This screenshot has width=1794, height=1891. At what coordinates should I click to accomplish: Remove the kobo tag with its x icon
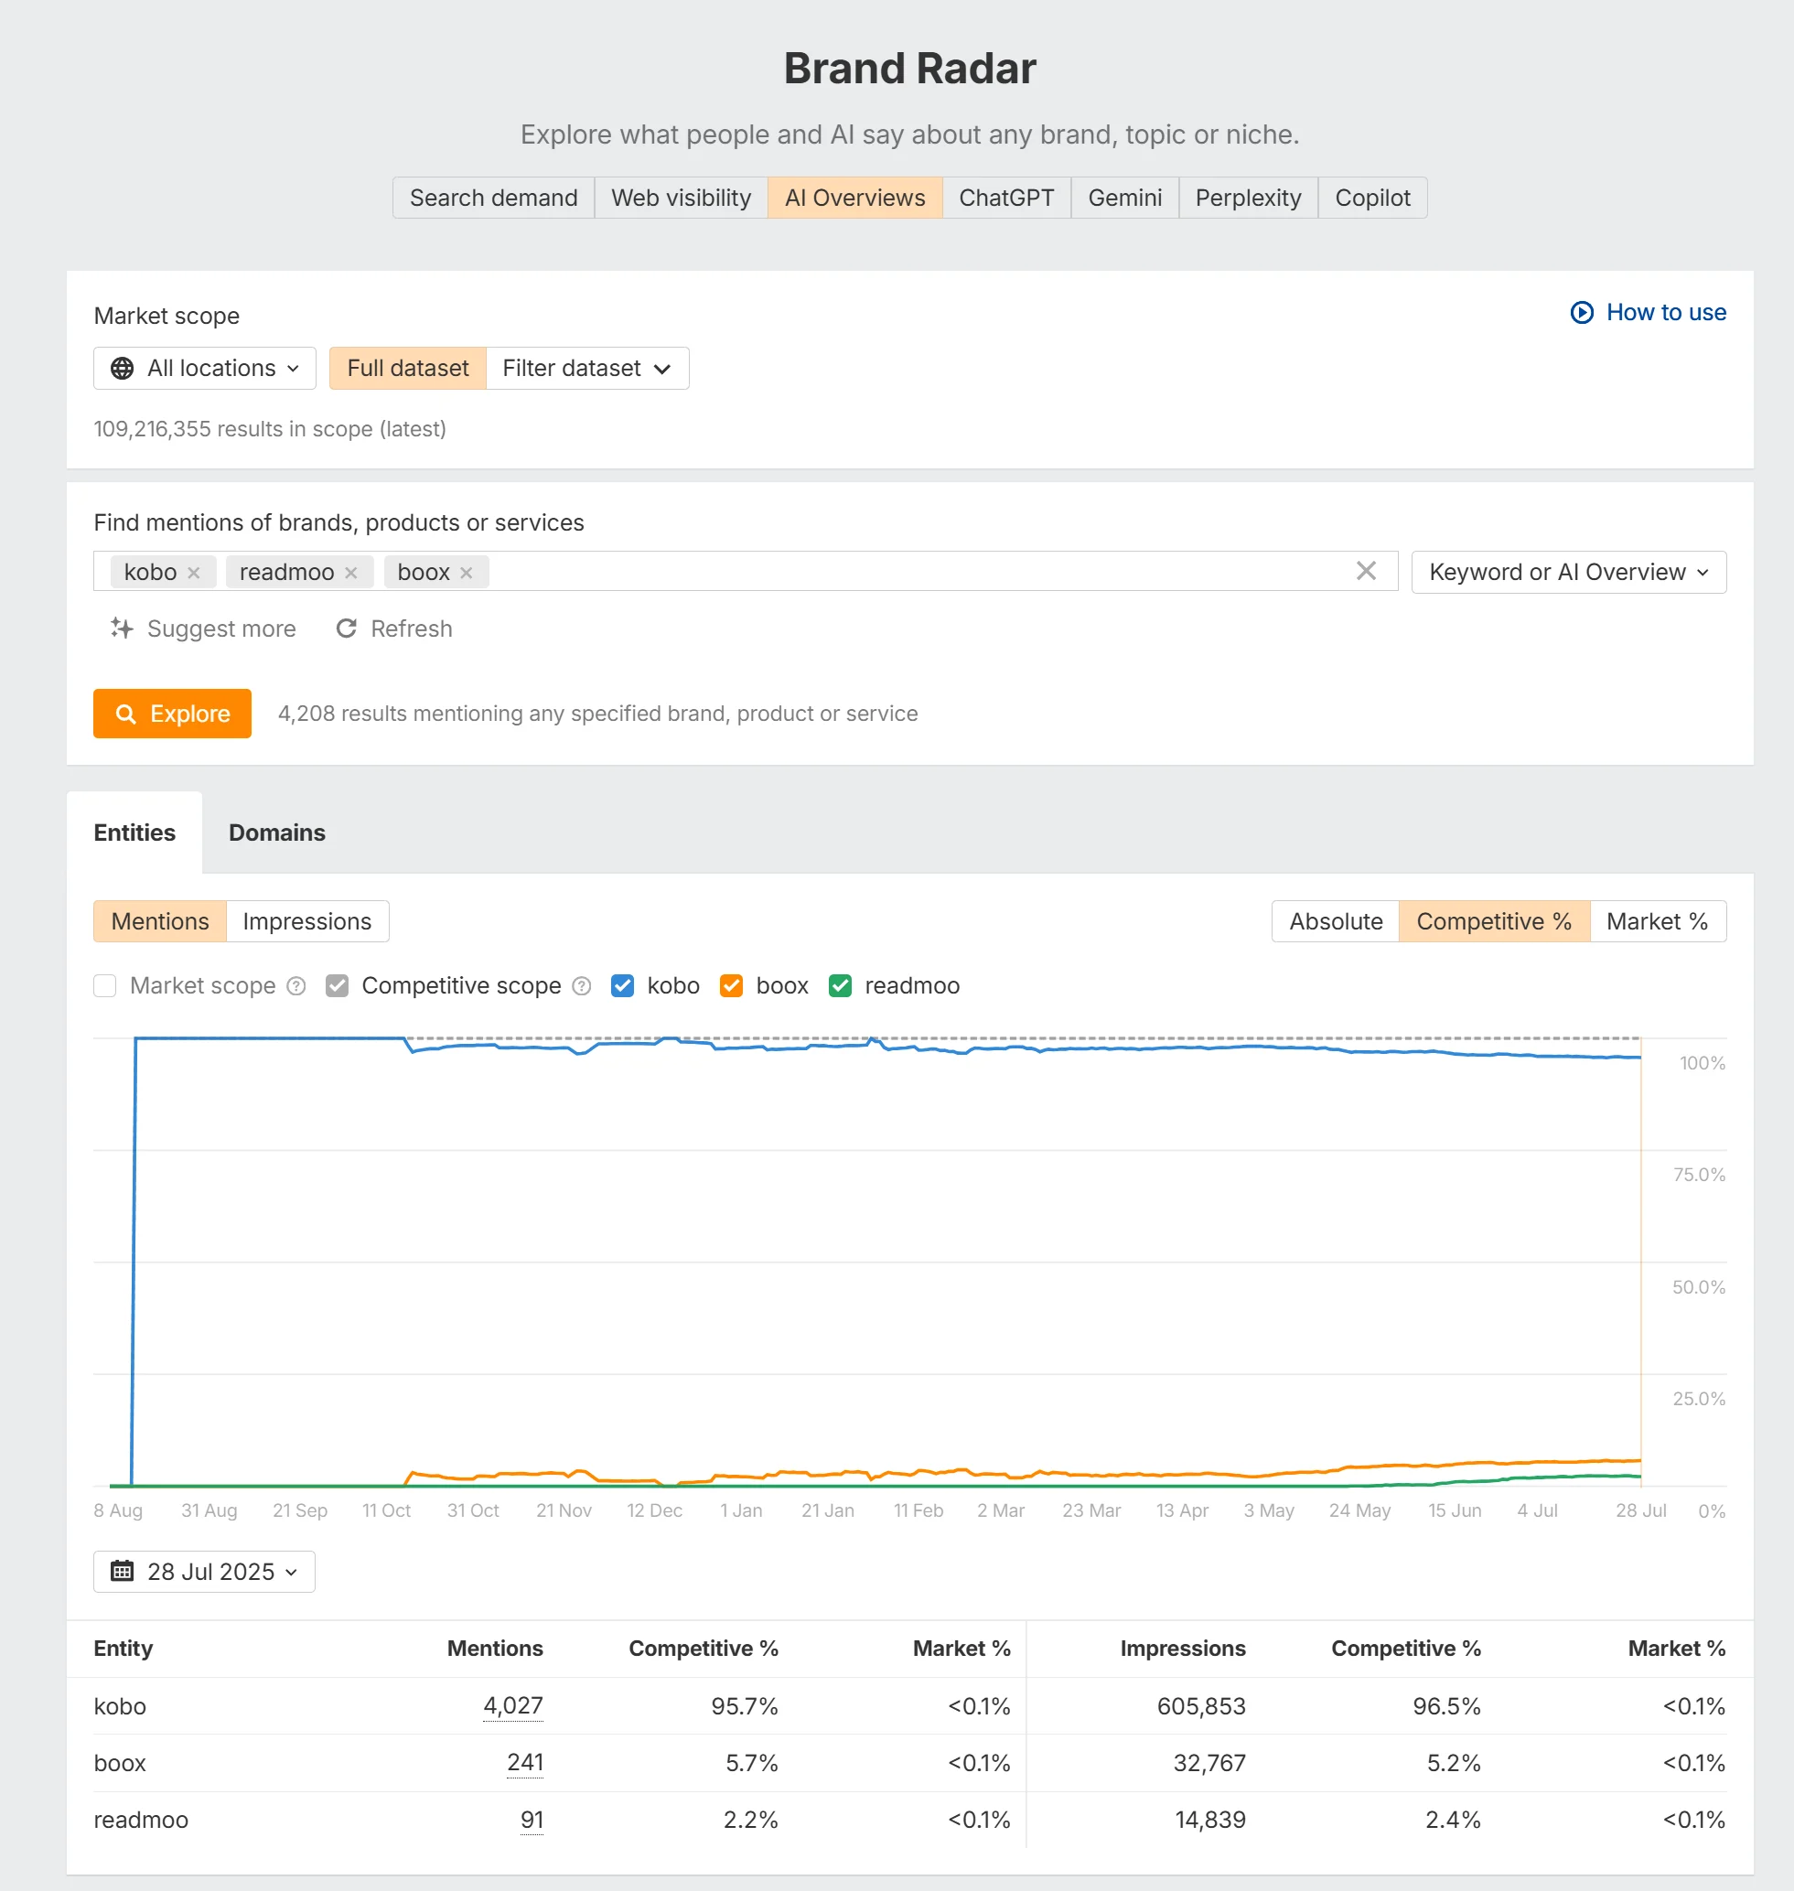point(193,572)
